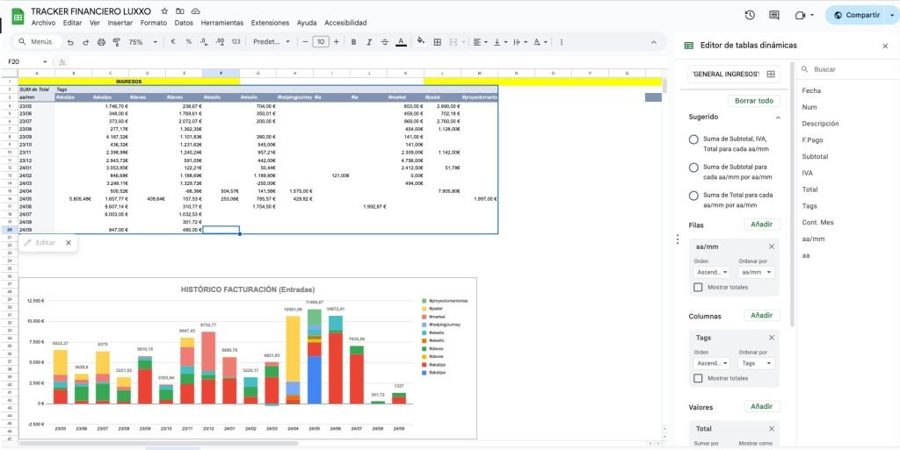Open the 75% zoom dropdown
This screenshot has height=450, width=900.
pos(143,42)
